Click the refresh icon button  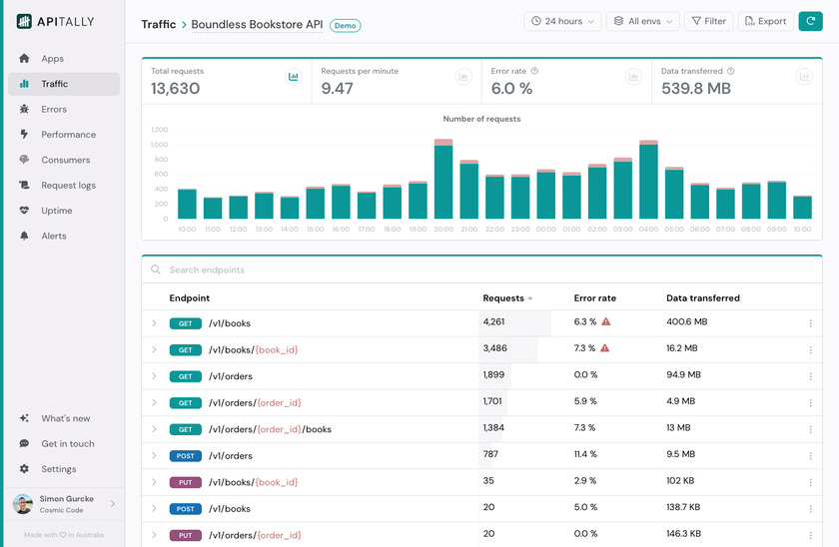pyautogui.click(x=810, y=21)
